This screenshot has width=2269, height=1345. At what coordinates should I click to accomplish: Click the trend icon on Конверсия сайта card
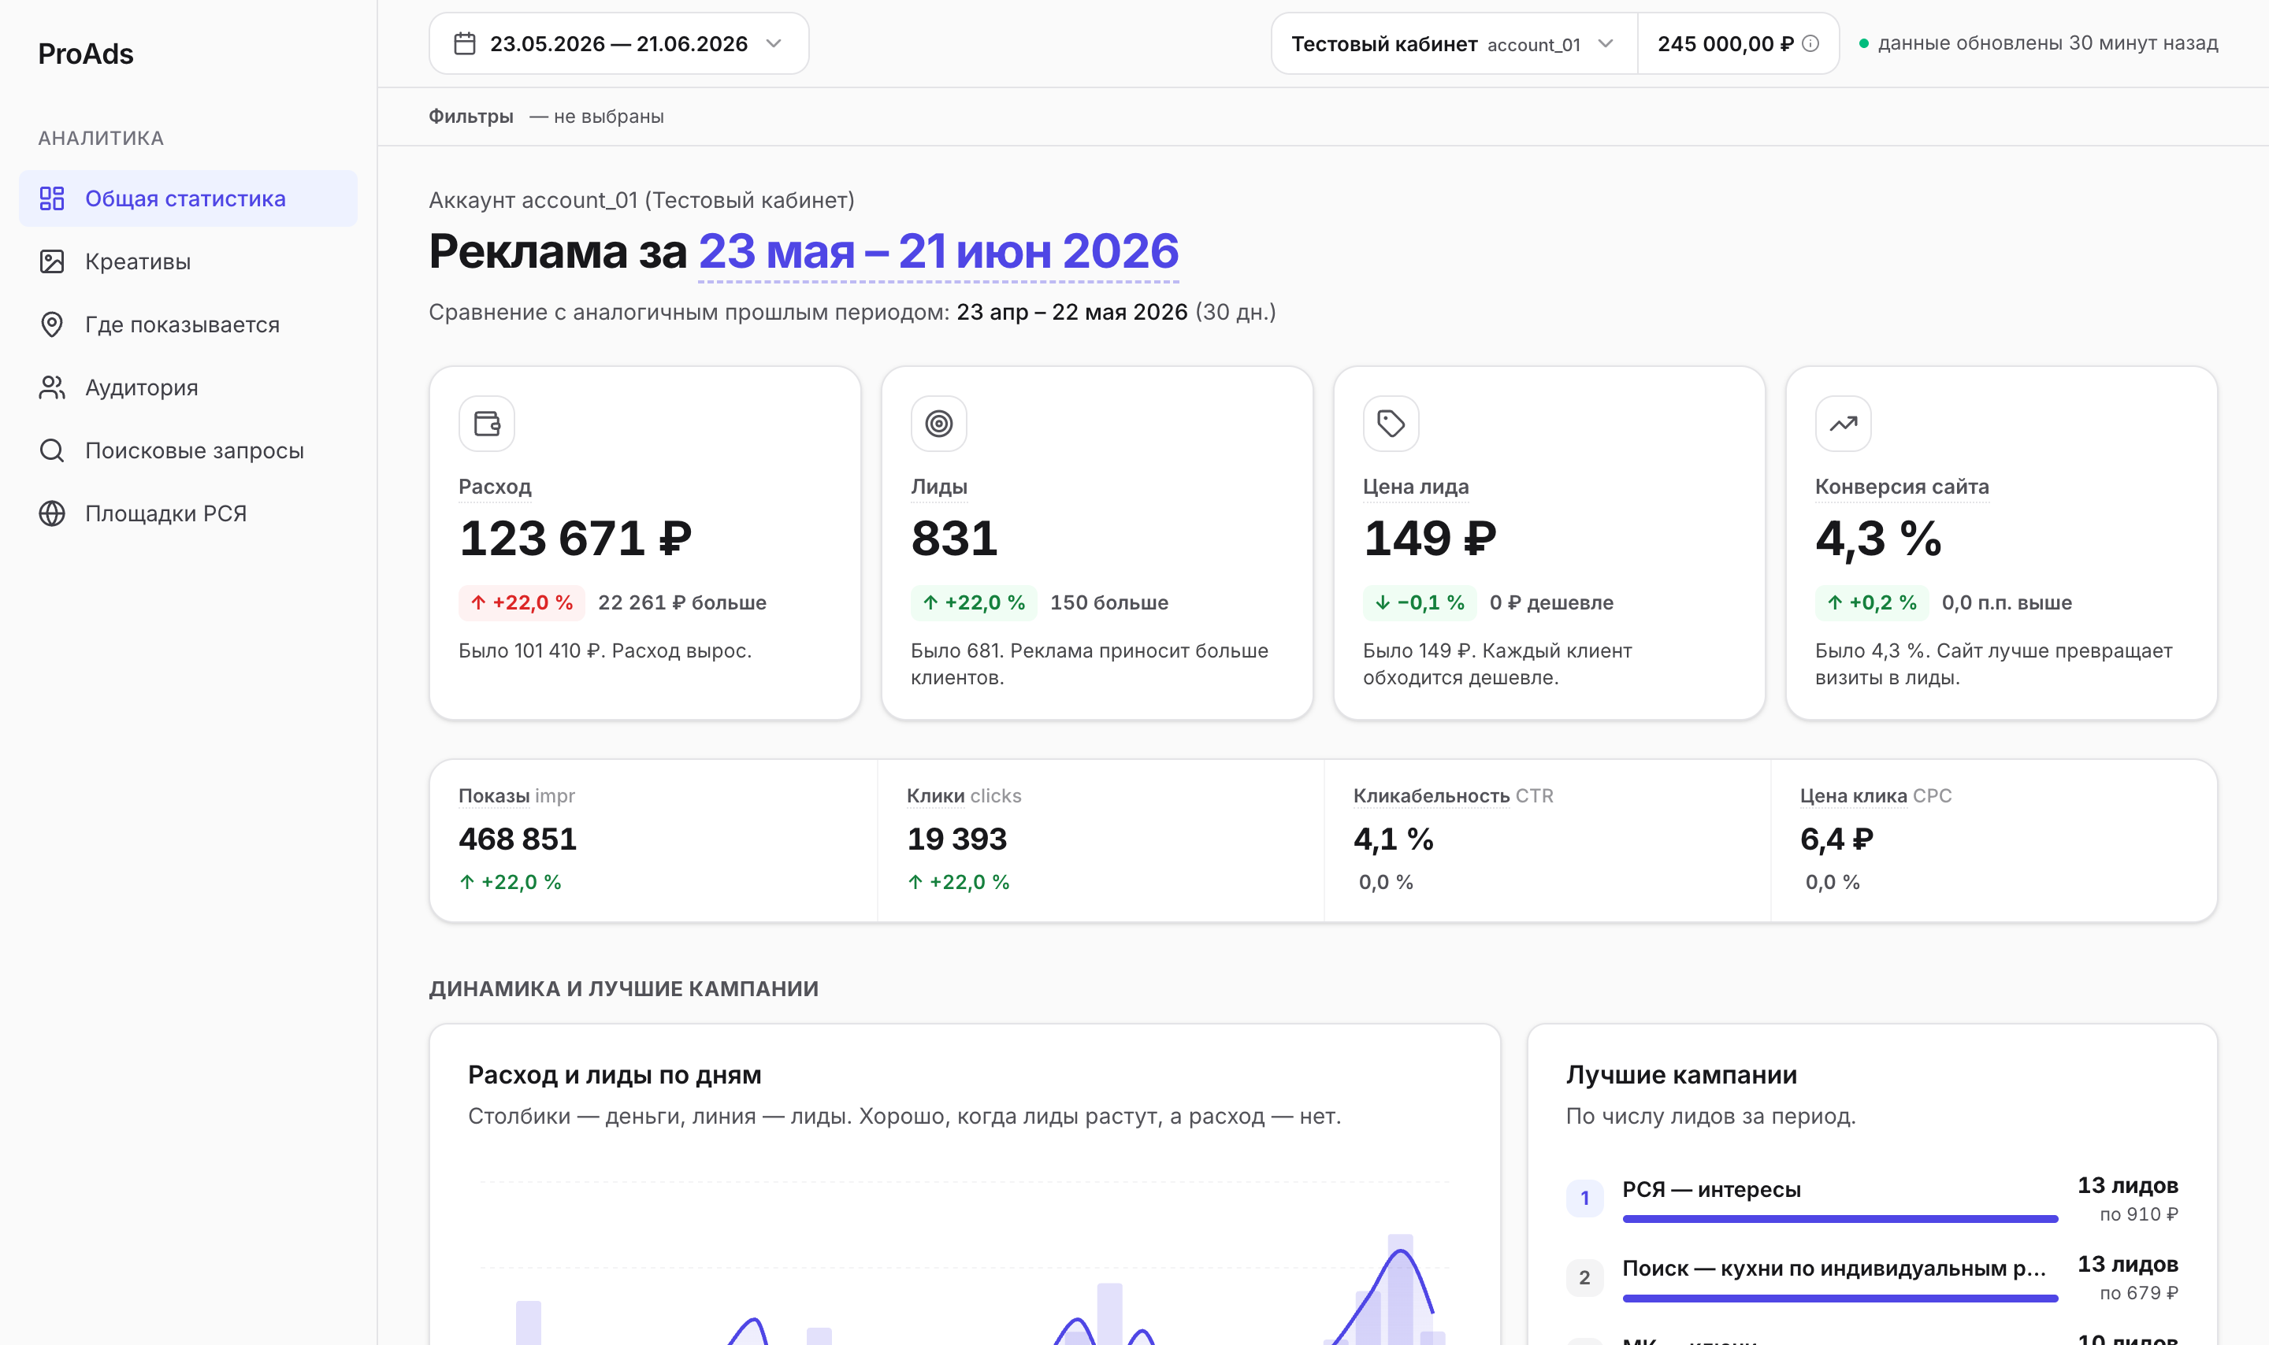pos(1843,423)
